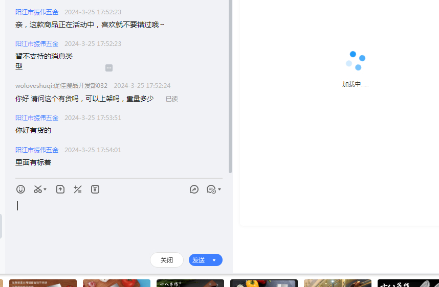Click the chat vertical scrollbar

point(230,87)
